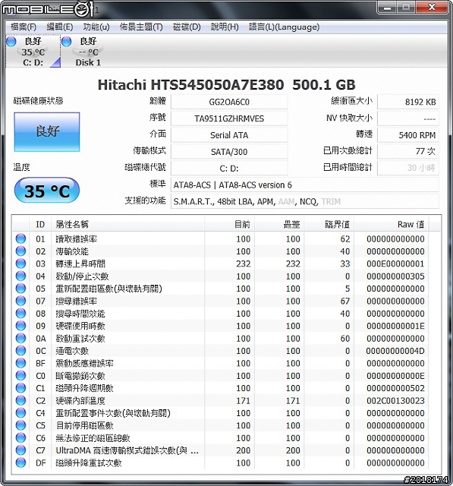Viewport: 453px width, 486px height.
Task: Click blue status orb of attribute 02
Action: (x=20, y=251)
